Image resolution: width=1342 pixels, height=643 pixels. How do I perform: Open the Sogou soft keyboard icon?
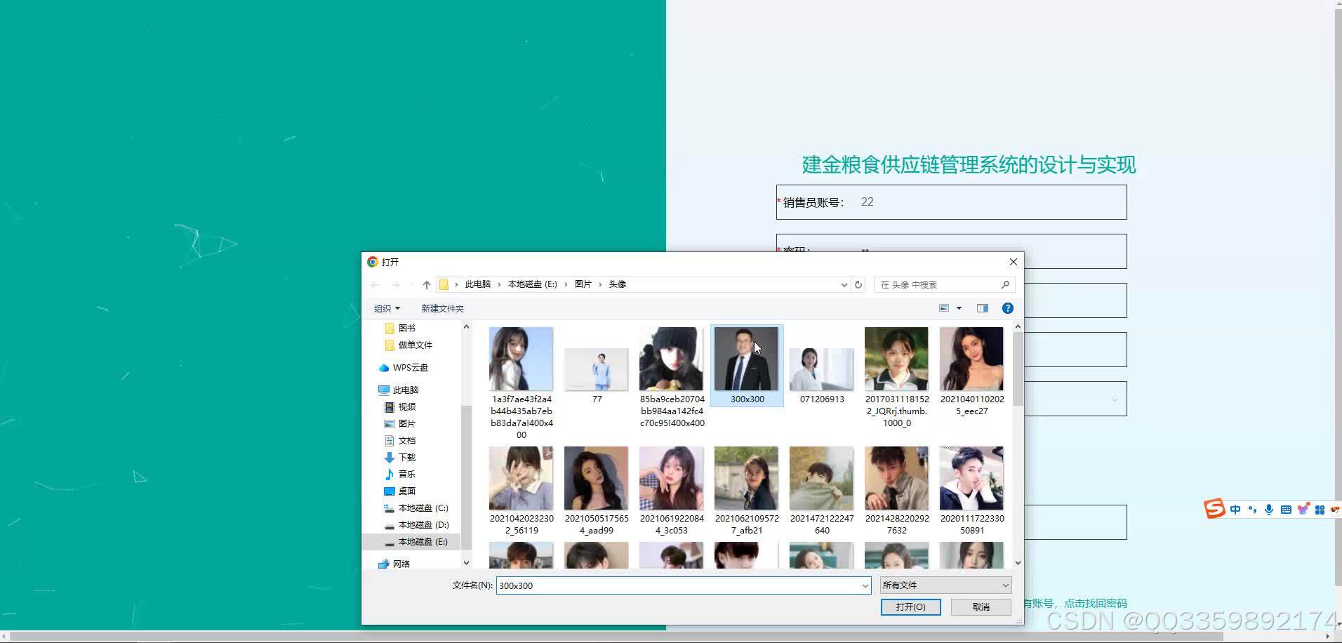point(1286,510)
